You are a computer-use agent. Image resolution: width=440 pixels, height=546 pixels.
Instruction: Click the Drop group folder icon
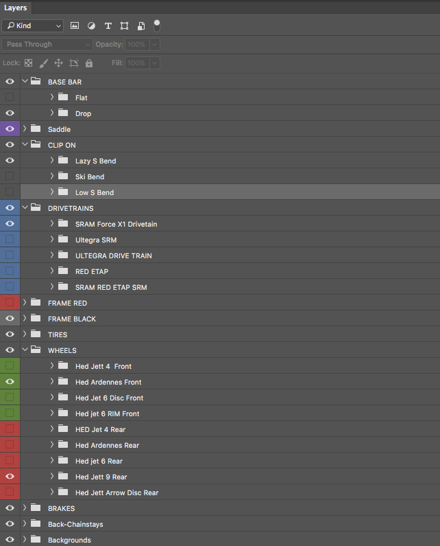click(x=63, y=113)
